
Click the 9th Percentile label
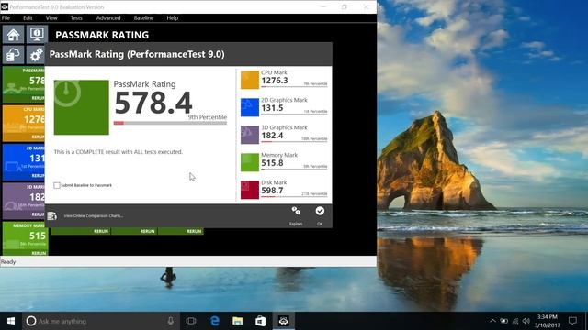pyautogui.click(x=208, y=117)
